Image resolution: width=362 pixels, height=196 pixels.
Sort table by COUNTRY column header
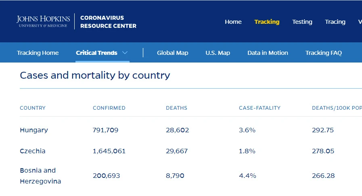tap(33, 108)
